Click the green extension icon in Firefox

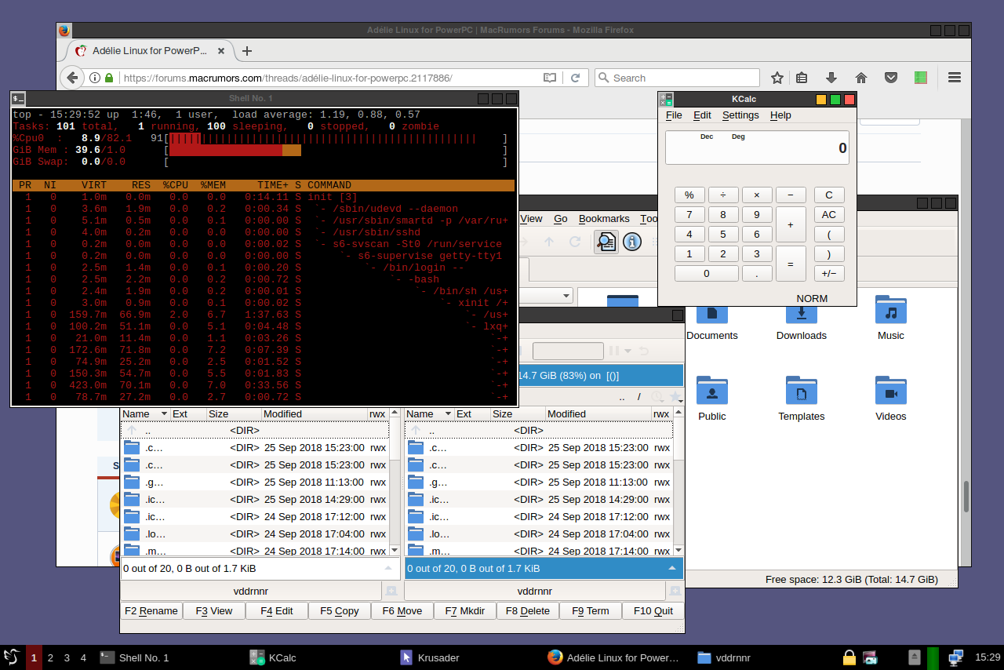(921, 78)
